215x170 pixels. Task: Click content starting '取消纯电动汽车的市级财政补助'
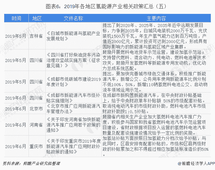pyautogui.click(x=154, y=109)
